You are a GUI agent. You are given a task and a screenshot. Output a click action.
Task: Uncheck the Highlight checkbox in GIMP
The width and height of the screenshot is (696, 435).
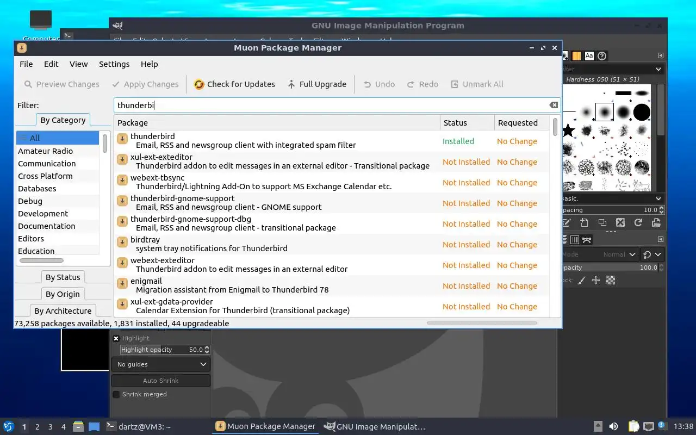pos(116,338)
